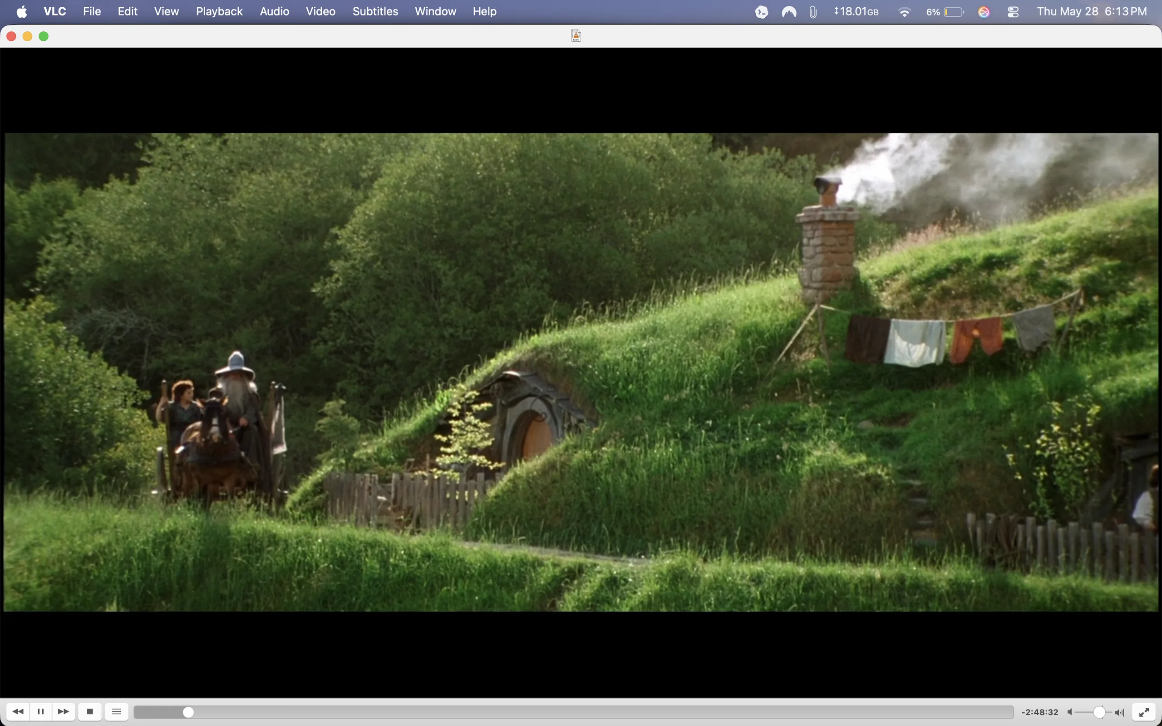Mute audio with the speaker icon
This screenshot has height=726, width=1162.
click(1070, 712)
